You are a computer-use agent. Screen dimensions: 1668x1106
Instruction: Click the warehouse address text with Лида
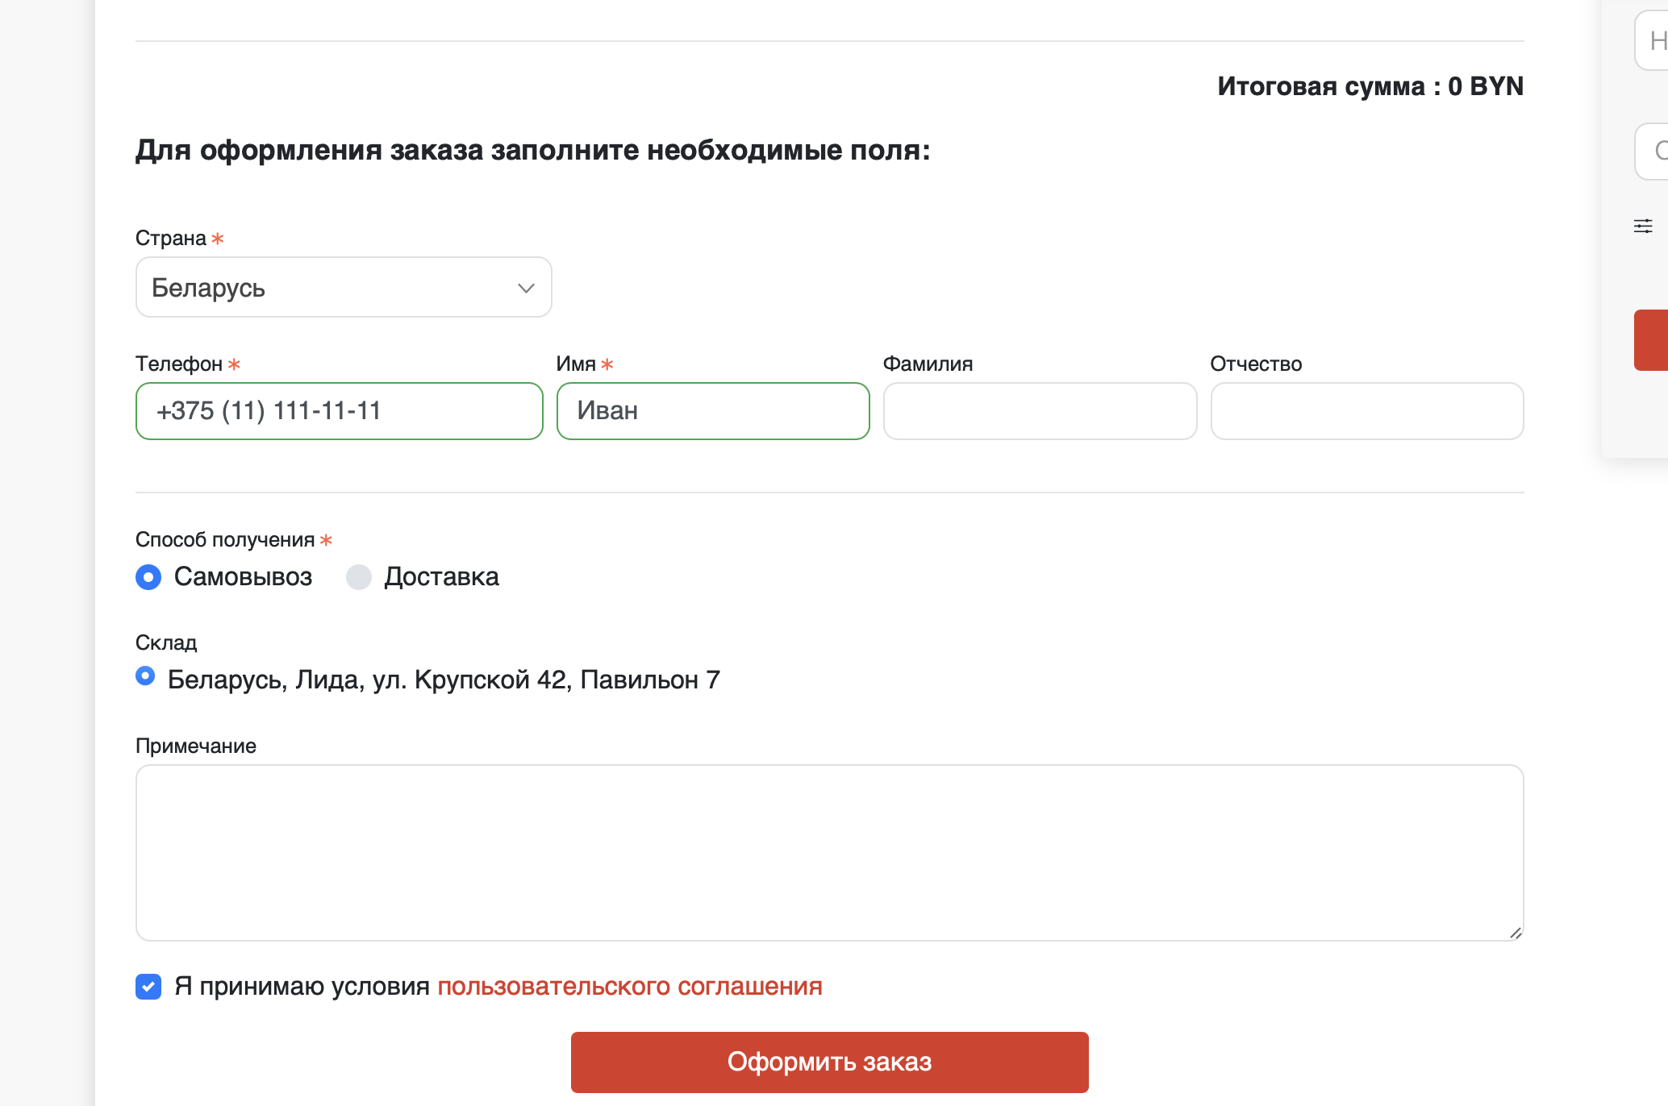coord(444,680)
